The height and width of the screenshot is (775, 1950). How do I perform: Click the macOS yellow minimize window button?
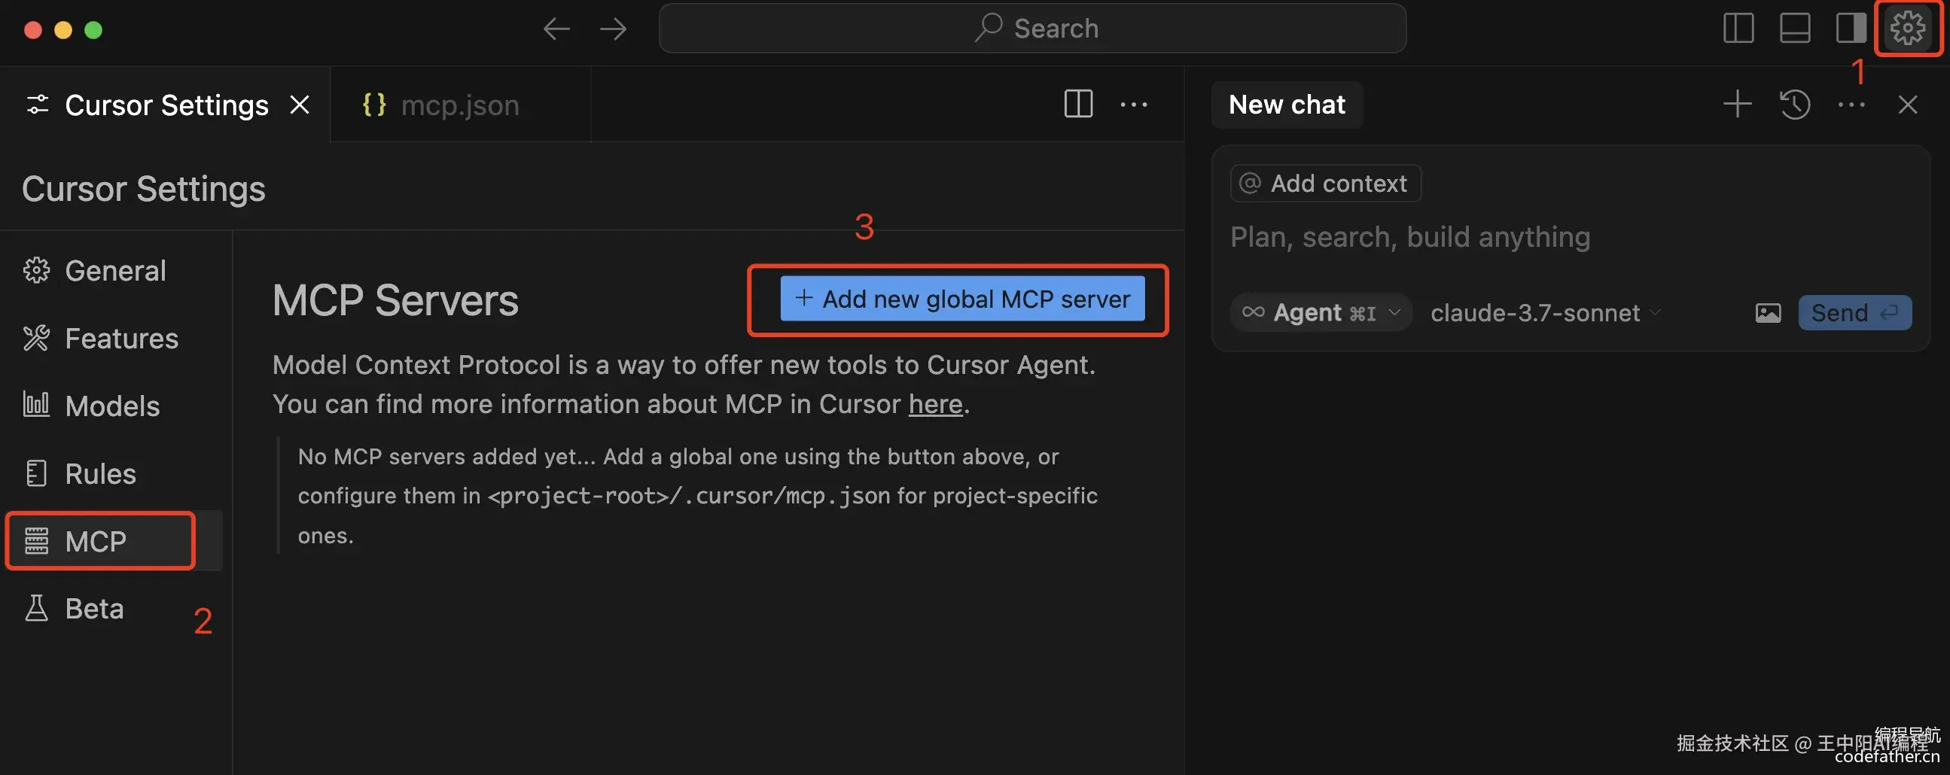pos(62,29)
